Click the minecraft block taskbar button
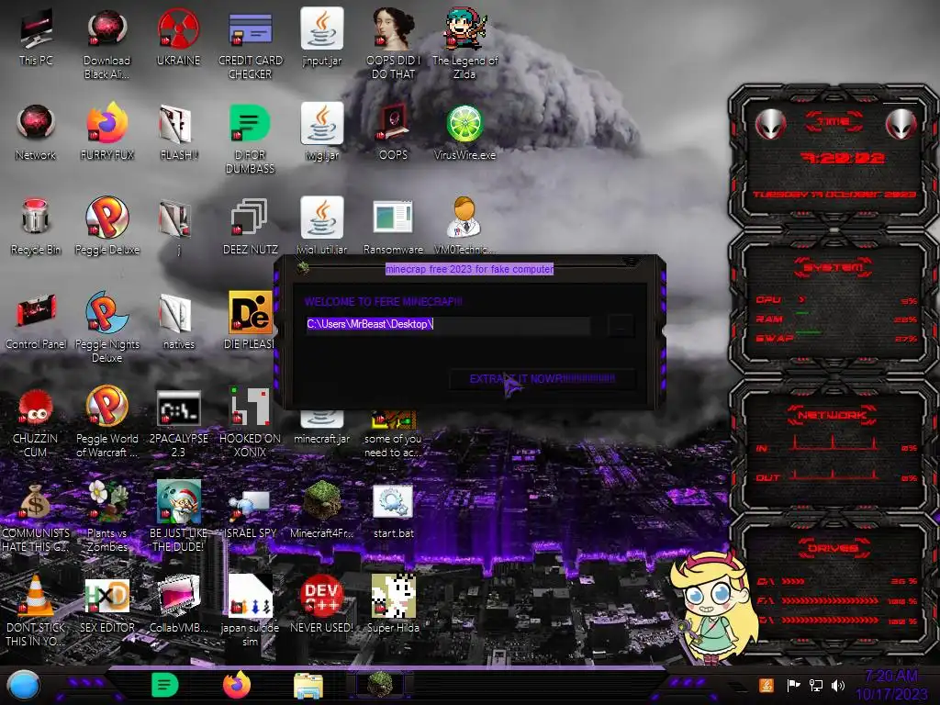The height and width of the screenshot is (705, 940). coord(379,685)
